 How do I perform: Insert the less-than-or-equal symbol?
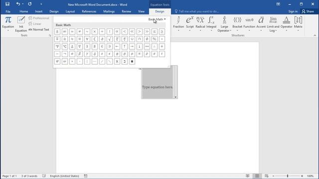(x=155, y=31)
